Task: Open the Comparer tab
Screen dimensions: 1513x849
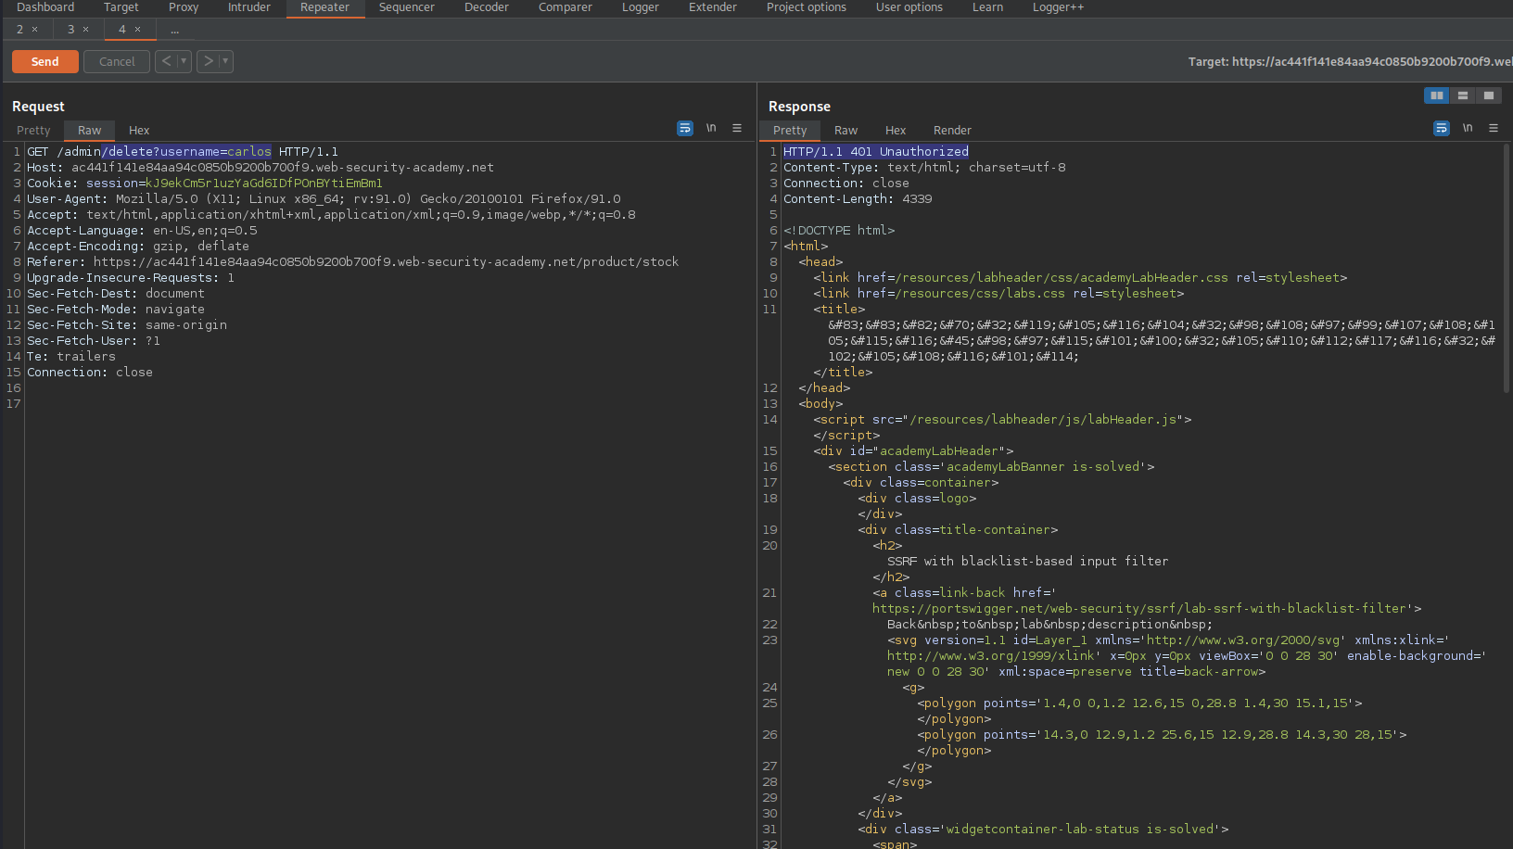Action: pyautogui.click(x=566, y=7)
